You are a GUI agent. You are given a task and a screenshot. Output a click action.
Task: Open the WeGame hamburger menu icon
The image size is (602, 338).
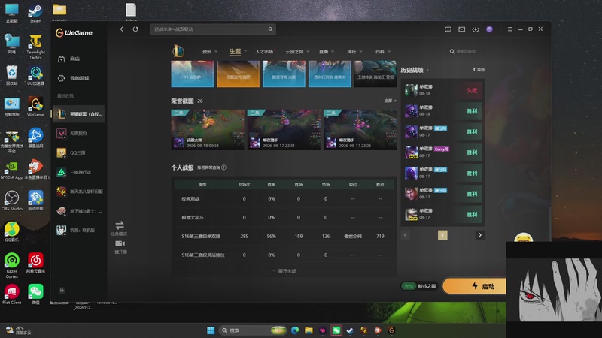[510, 29]
